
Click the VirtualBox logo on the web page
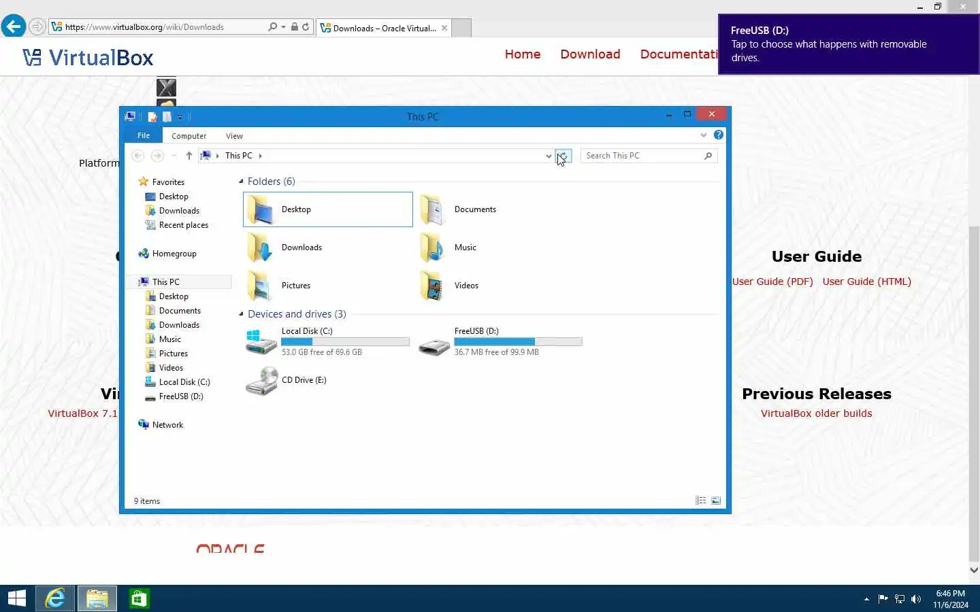[88, 58]
